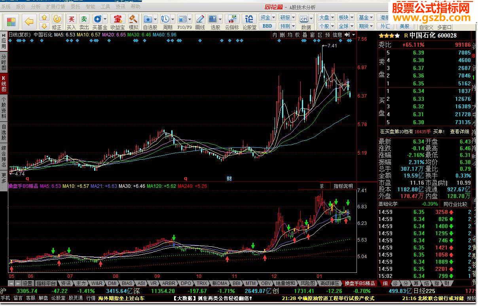Screen dimensions: 478x306
Task: Click 查看详细 link in order book
Action: 459,132
